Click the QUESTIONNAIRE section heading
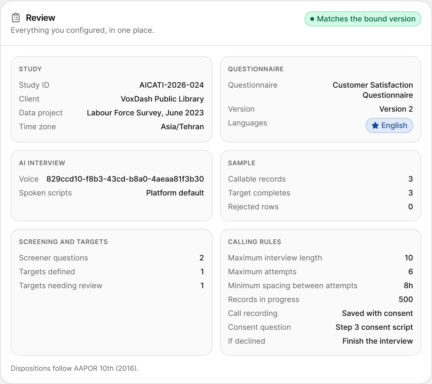The width and height of the screenshot is (432, 384). (x=256, y=69)
